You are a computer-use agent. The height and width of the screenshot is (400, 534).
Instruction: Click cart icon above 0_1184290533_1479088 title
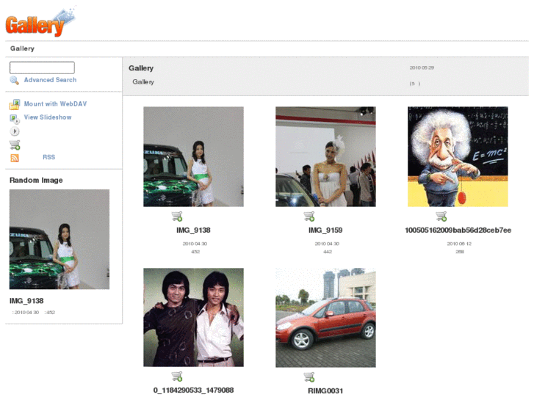tap(177, 377)
